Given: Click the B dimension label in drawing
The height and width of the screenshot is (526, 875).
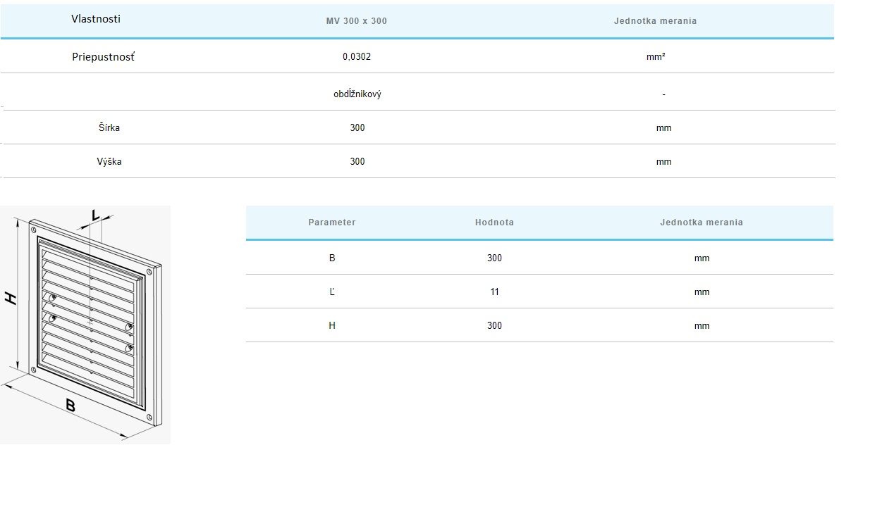Looking at the screenshot, I should point(71,405).
